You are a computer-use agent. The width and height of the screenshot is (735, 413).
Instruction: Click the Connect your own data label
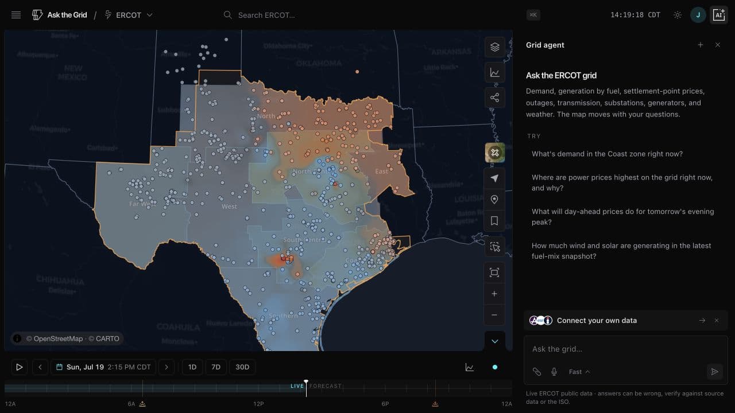click(x=597, y=321)
